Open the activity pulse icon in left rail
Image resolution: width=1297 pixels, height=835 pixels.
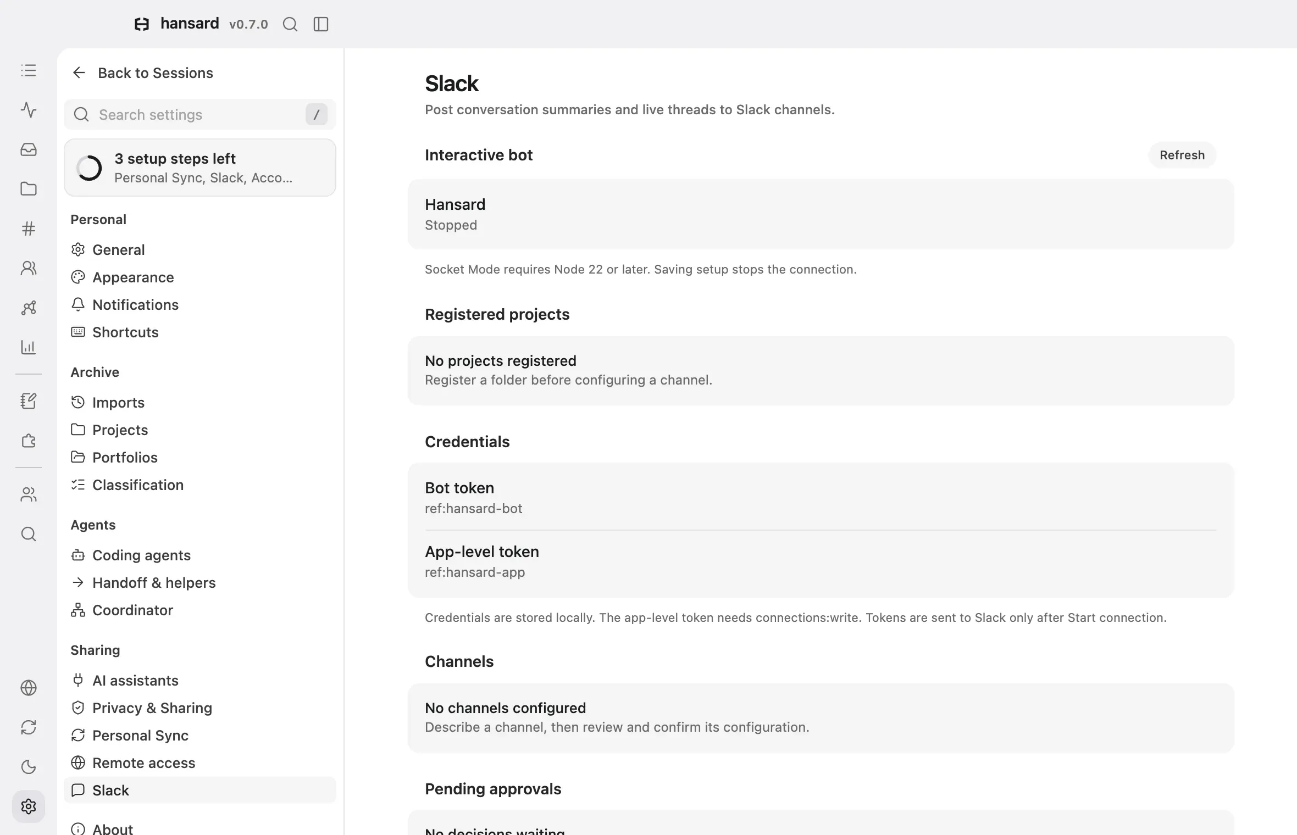(x=29, y=110)
